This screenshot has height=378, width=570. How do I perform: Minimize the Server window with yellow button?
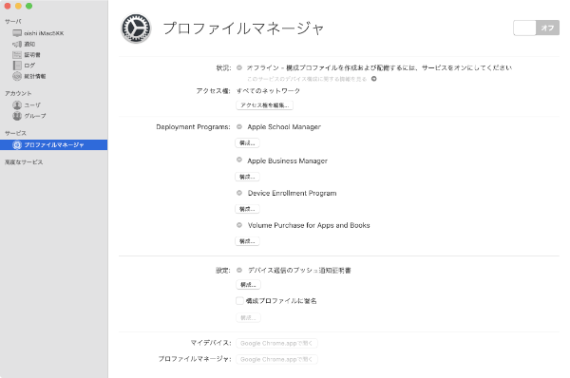[x=18, y=6]
